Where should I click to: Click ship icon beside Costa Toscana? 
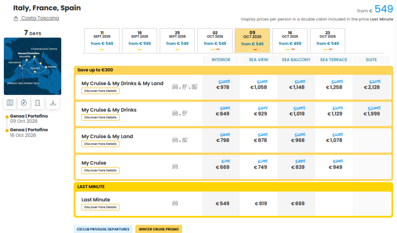tap(16, 18)
